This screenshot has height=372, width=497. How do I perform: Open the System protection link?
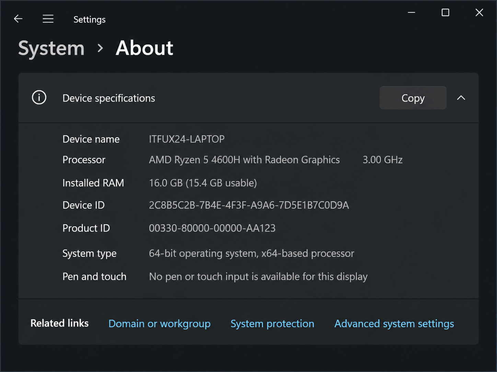[x=272, y=324]
